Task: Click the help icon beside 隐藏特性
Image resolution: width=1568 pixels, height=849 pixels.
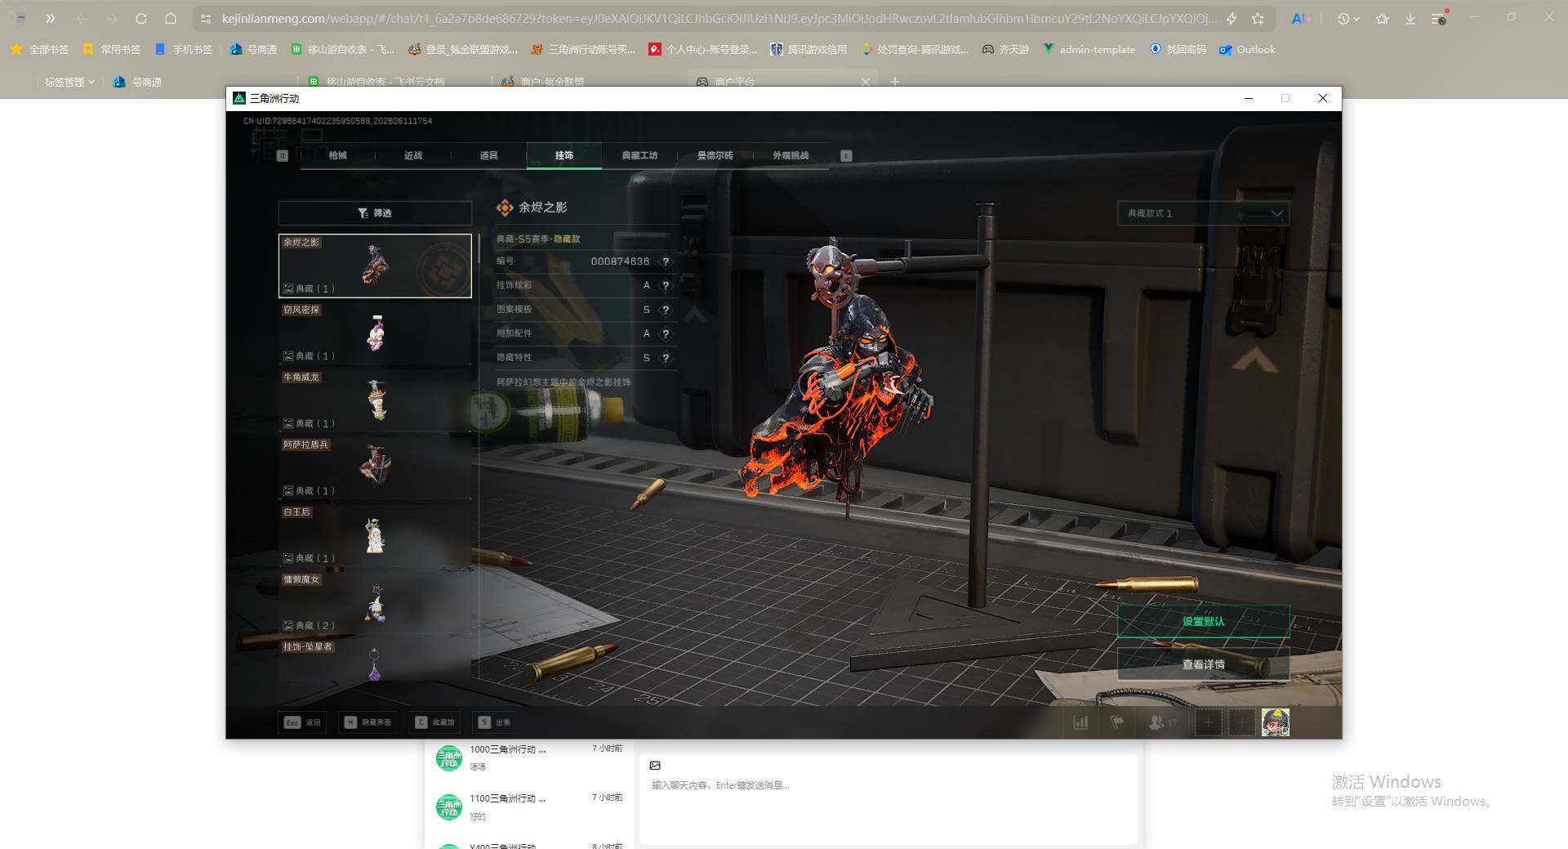Action: point(666,358)
